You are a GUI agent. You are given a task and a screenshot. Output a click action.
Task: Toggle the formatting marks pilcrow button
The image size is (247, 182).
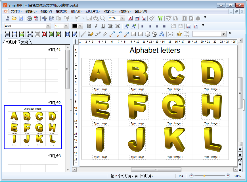[x=161, y=18]
